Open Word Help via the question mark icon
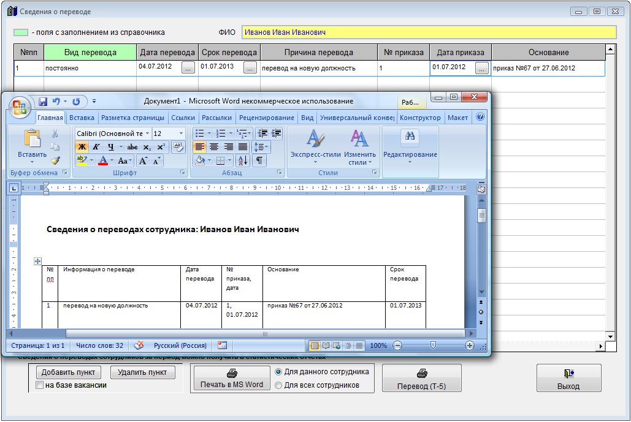 coord(480,117)
